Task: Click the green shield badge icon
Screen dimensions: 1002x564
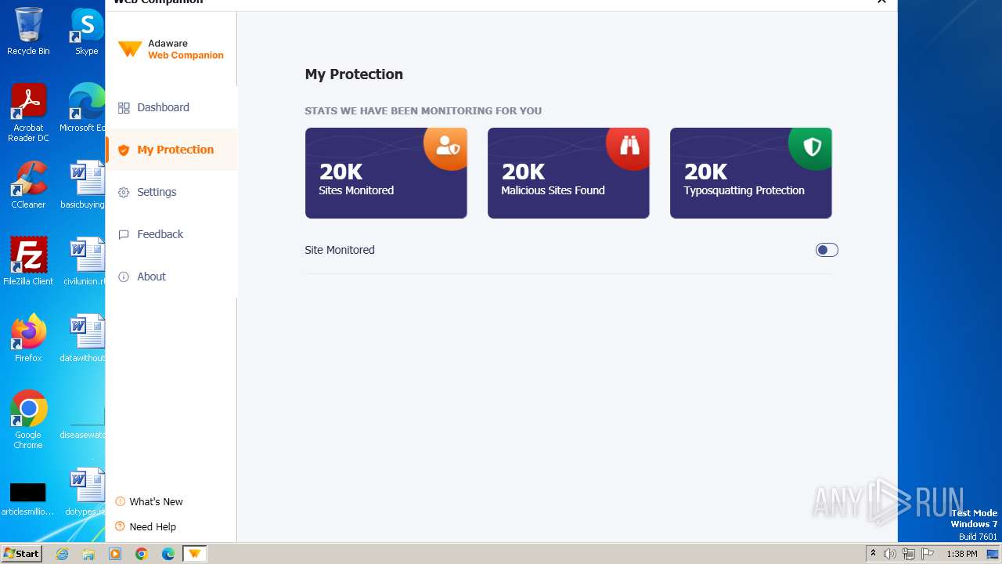Action: (x=812, y=147)
